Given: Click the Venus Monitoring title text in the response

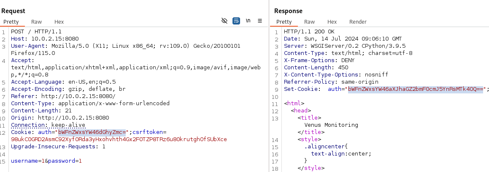Looking at the screenshot, I should 331,125.
